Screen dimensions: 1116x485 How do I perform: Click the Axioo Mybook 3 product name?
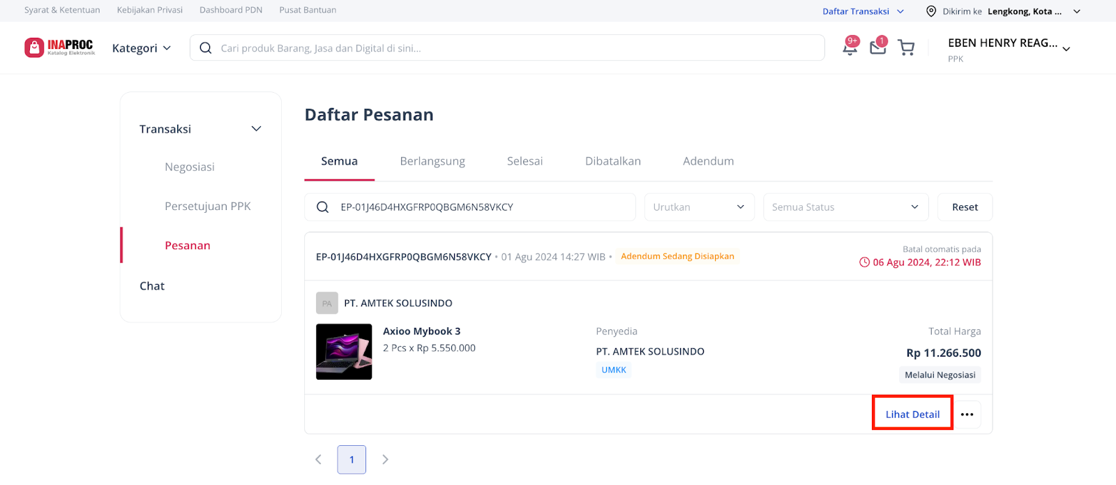(422, 331)
